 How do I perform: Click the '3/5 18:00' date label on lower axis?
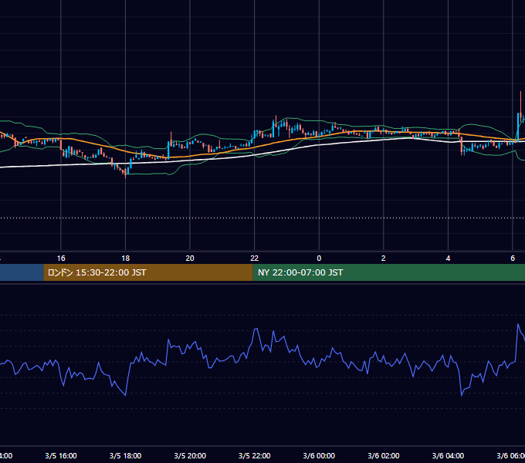[125, 455]
